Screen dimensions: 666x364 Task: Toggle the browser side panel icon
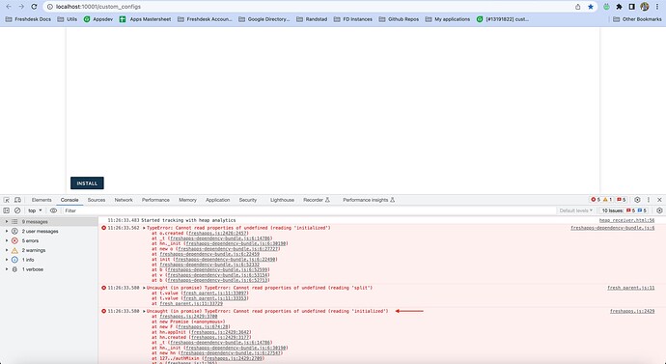[x=631, y=7]
